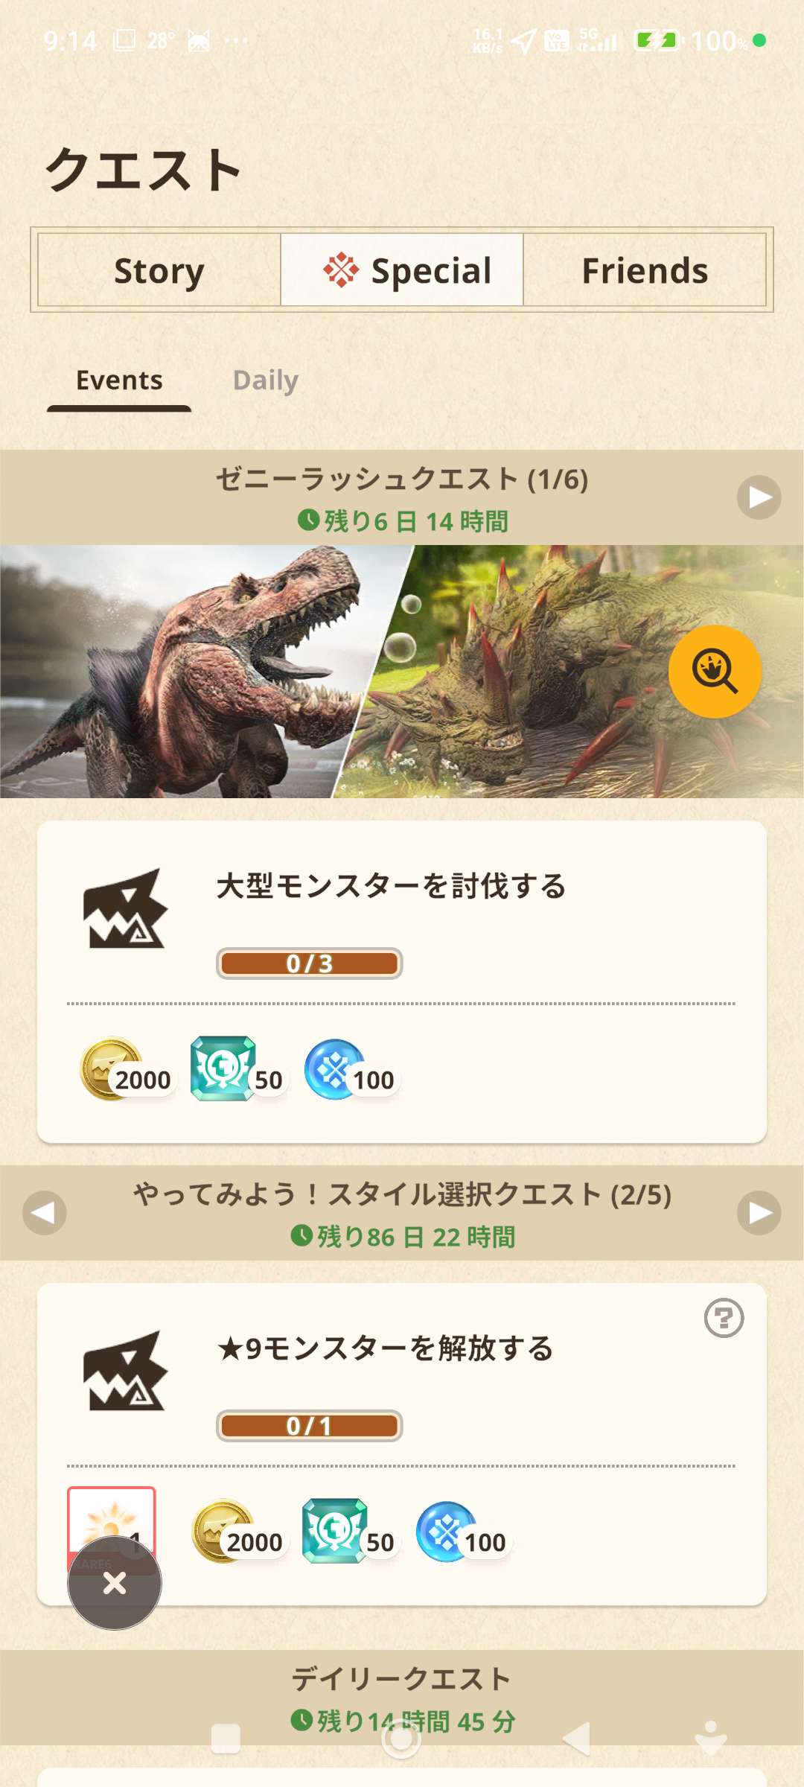Image resolution: width=804 pixels, height=1787 pixels.
Task: Tap the green gem 50 reward in first quest
Action: [x=238, y=1070]
